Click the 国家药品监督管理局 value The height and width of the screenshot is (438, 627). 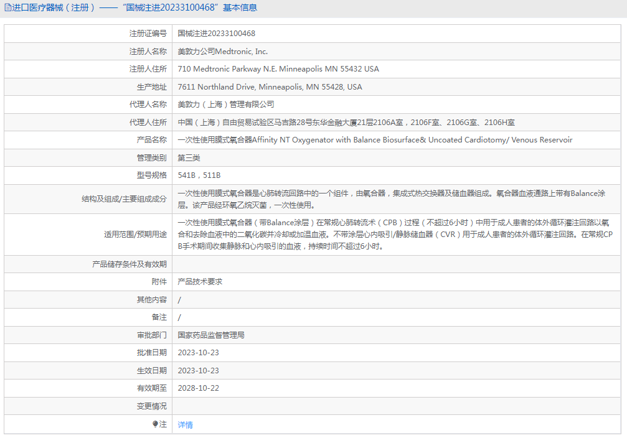pyautogui.click(x=211, y=335)
